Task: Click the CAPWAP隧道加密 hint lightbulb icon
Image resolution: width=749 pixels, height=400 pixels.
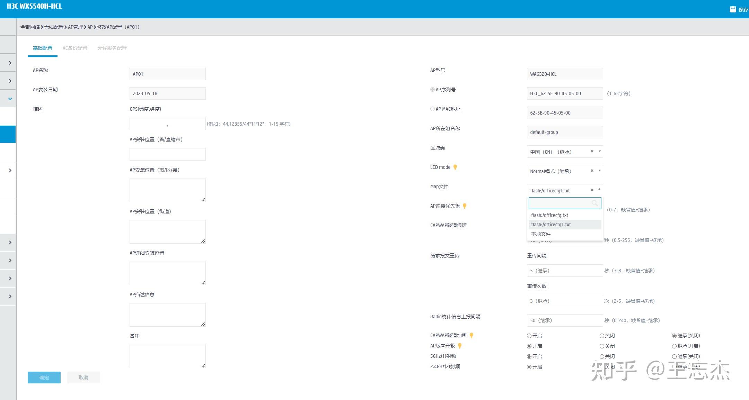Action: [x=471, y=335]
